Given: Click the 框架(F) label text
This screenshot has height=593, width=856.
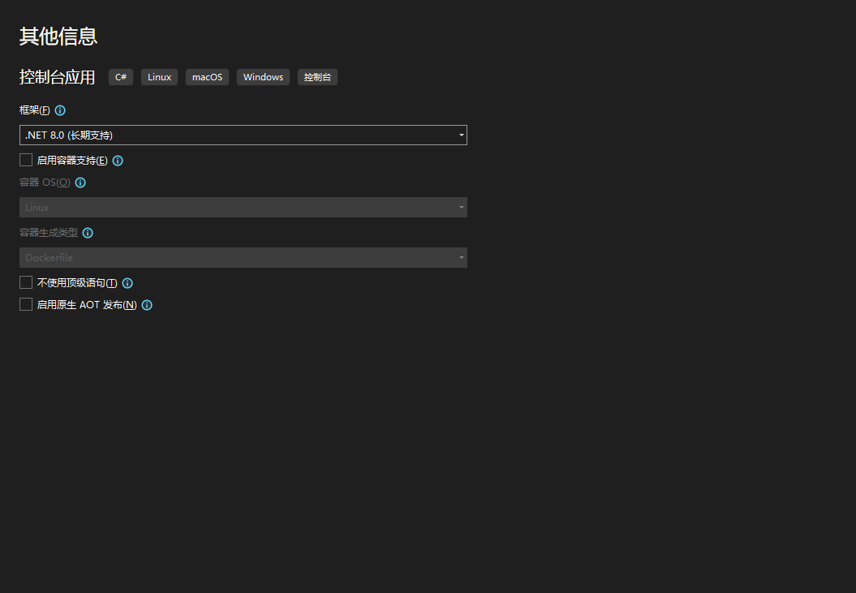Looking at the screenshot, I should point(34,110).
